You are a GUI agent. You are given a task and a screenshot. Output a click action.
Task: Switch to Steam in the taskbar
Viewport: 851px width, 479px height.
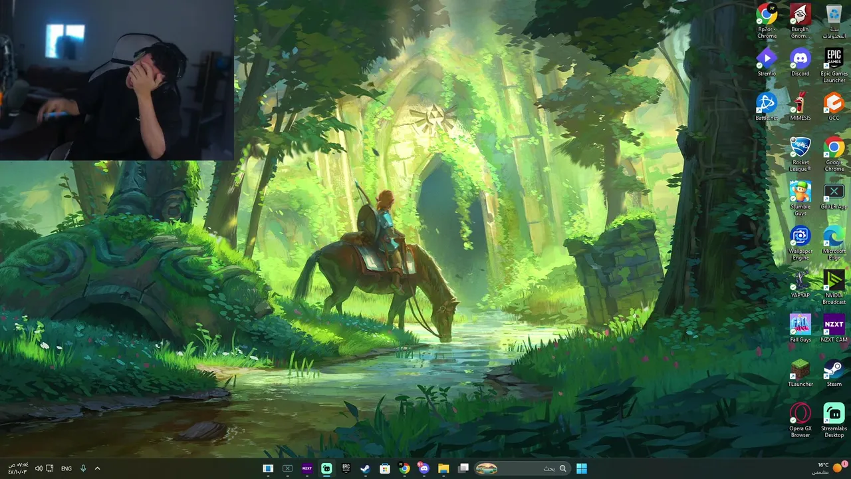pyautogui.click(x=365, y=468)
